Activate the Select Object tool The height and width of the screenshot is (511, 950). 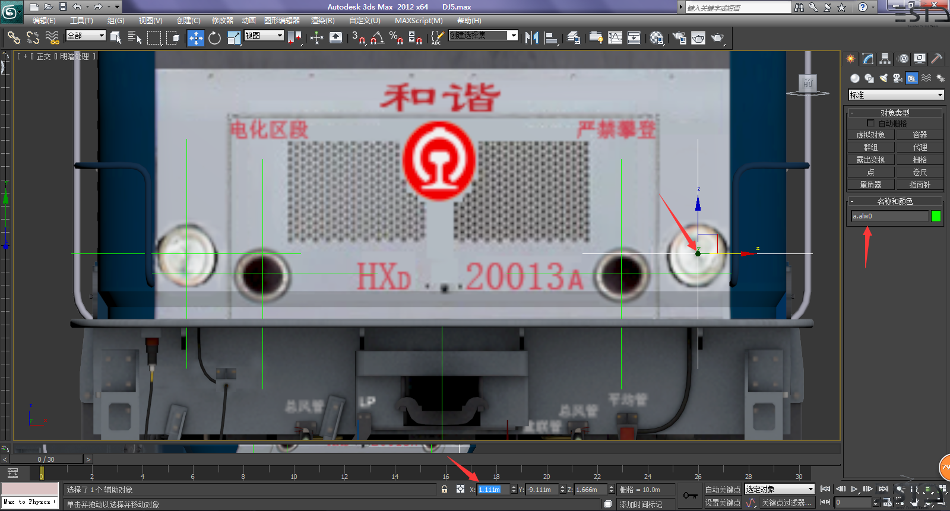pos(116,37)
